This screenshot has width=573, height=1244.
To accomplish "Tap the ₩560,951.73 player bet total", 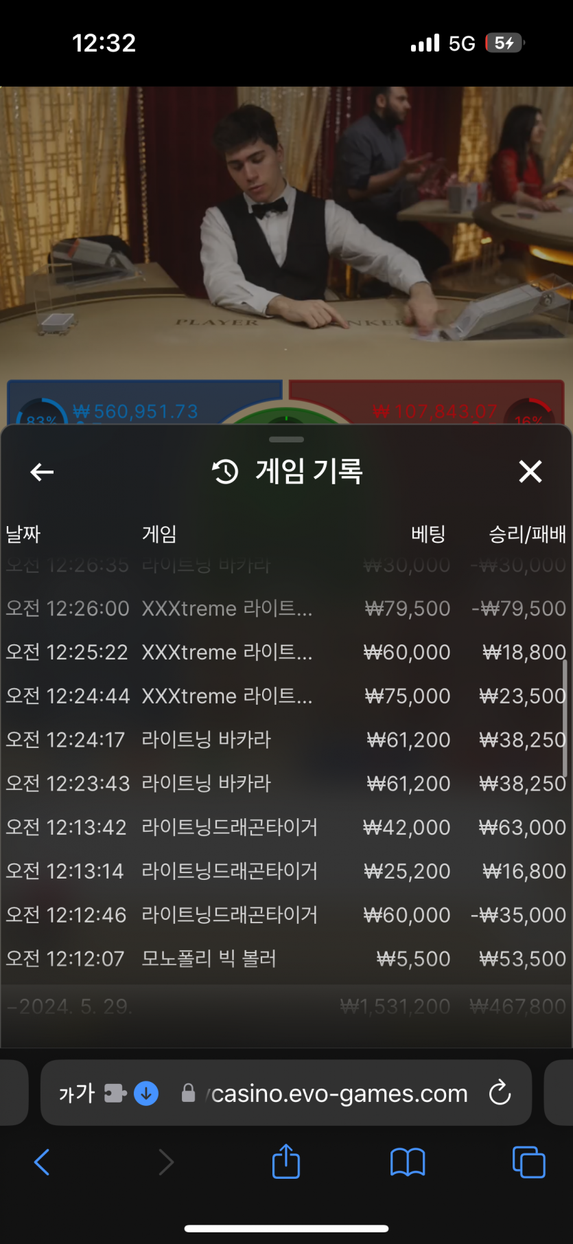I will 135,411.
